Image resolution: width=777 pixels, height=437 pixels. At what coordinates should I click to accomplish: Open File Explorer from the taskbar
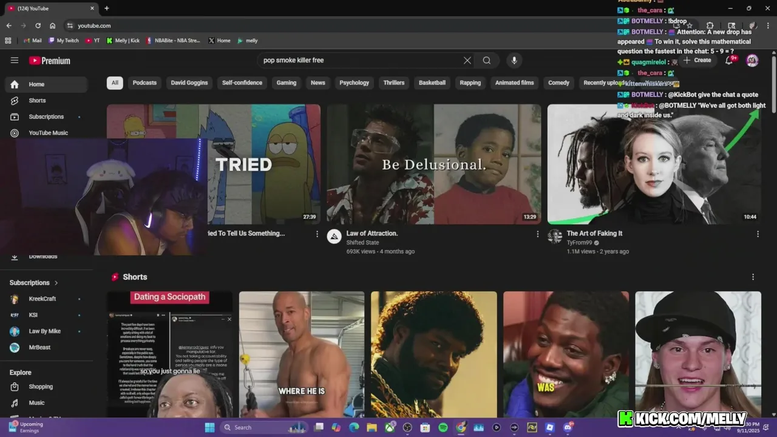pos(372,427)
